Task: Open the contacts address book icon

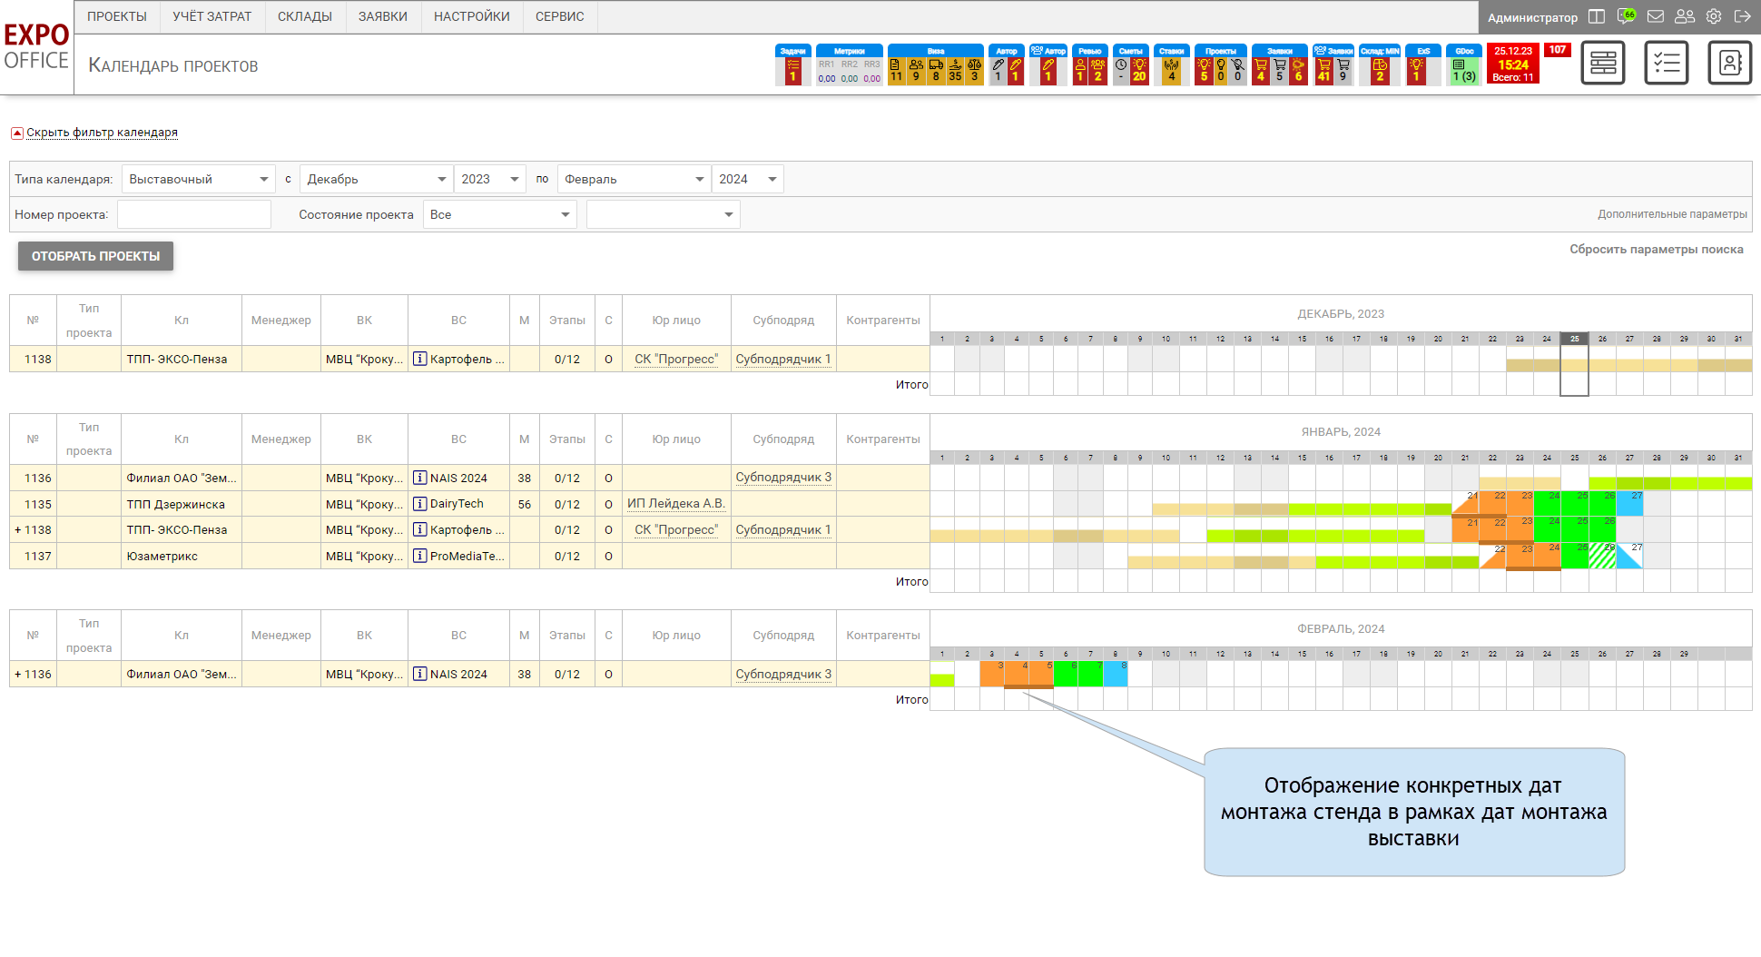Action: [1729, 63]
